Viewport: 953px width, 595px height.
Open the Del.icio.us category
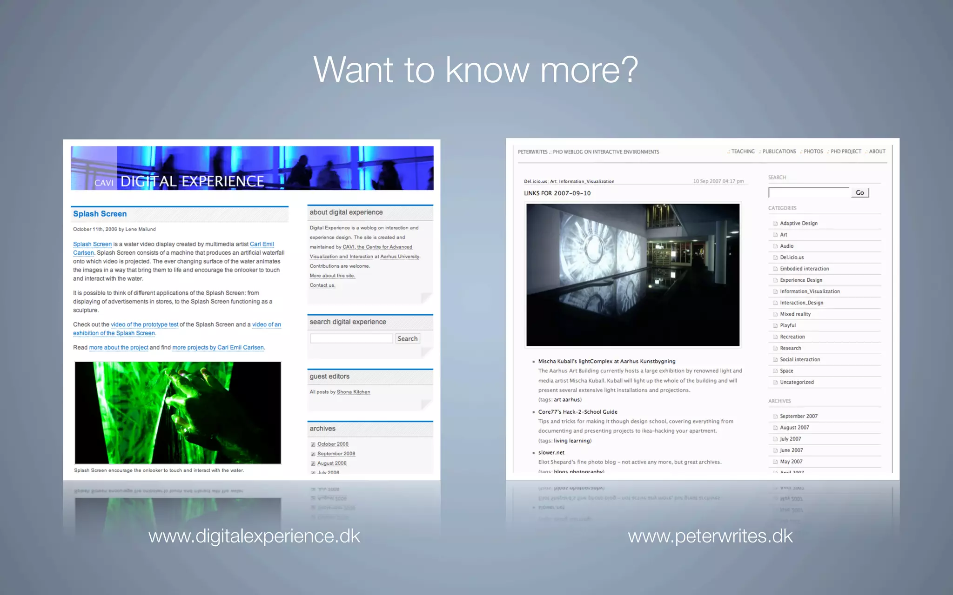[x=792, y=257]
